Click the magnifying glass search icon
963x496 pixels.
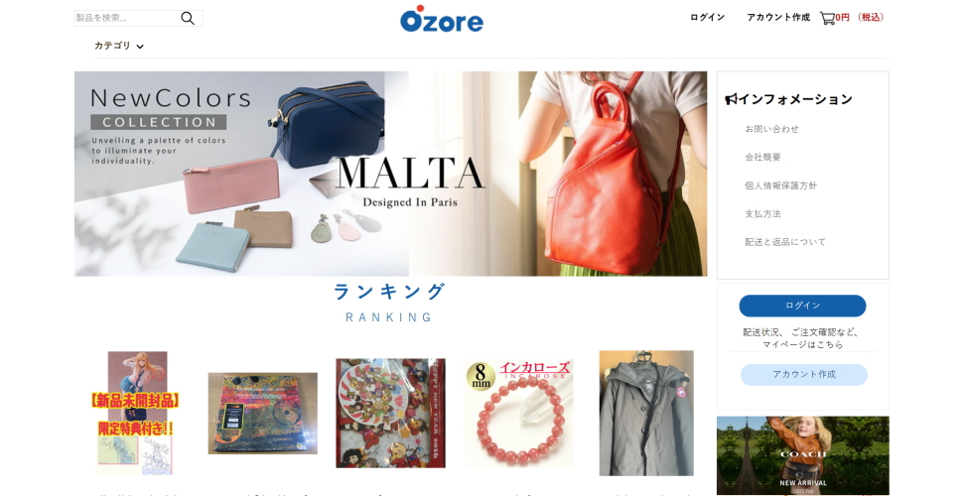point(188,19)
